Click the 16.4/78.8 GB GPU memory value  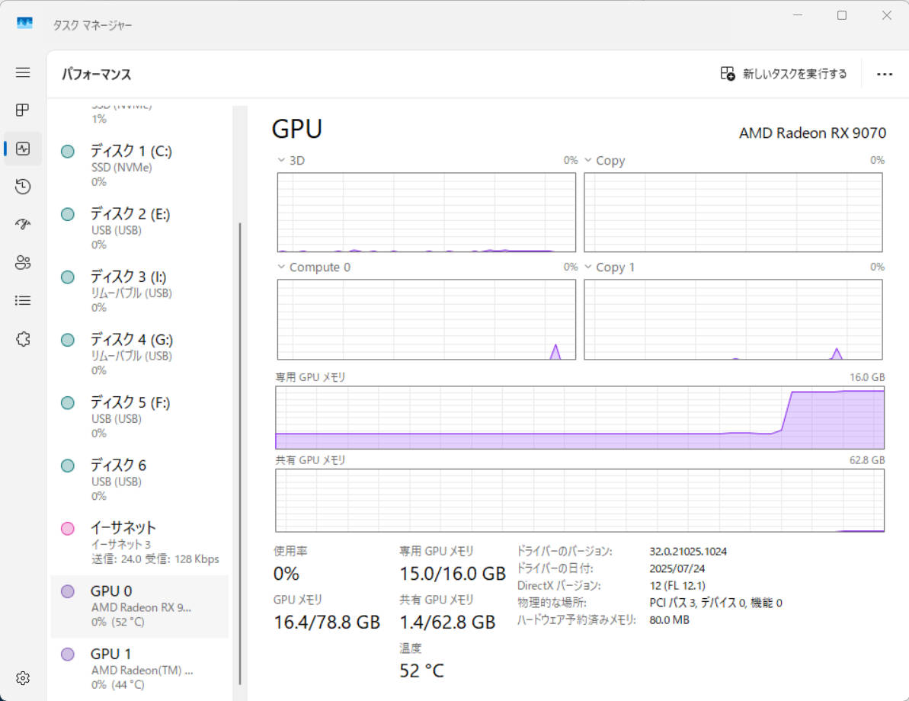326,623
